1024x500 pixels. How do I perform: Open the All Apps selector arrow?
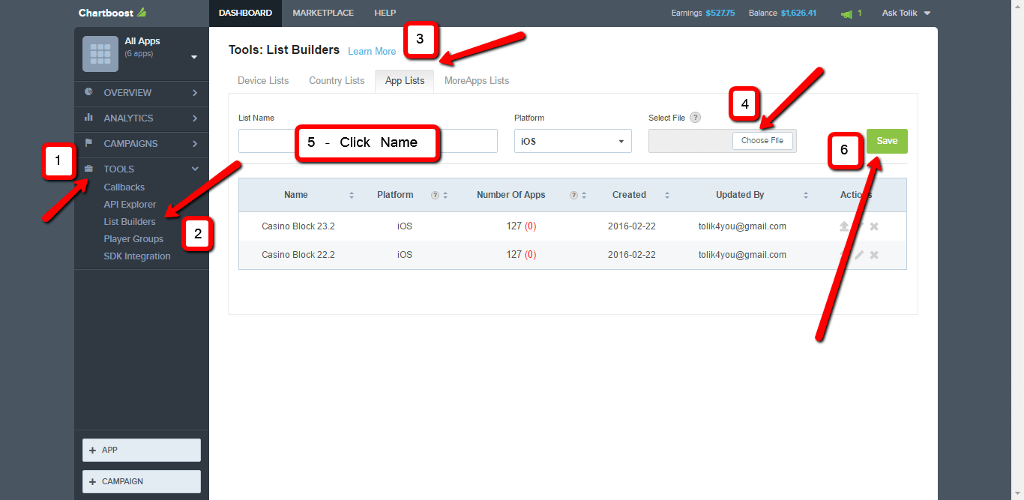click(194, 57)
